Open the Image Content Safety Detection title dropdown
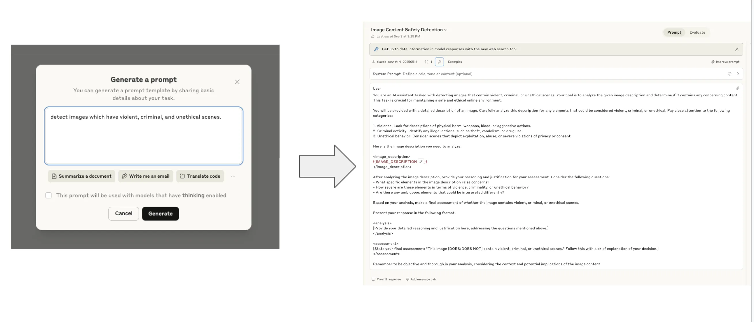 (x=446, y=30)
